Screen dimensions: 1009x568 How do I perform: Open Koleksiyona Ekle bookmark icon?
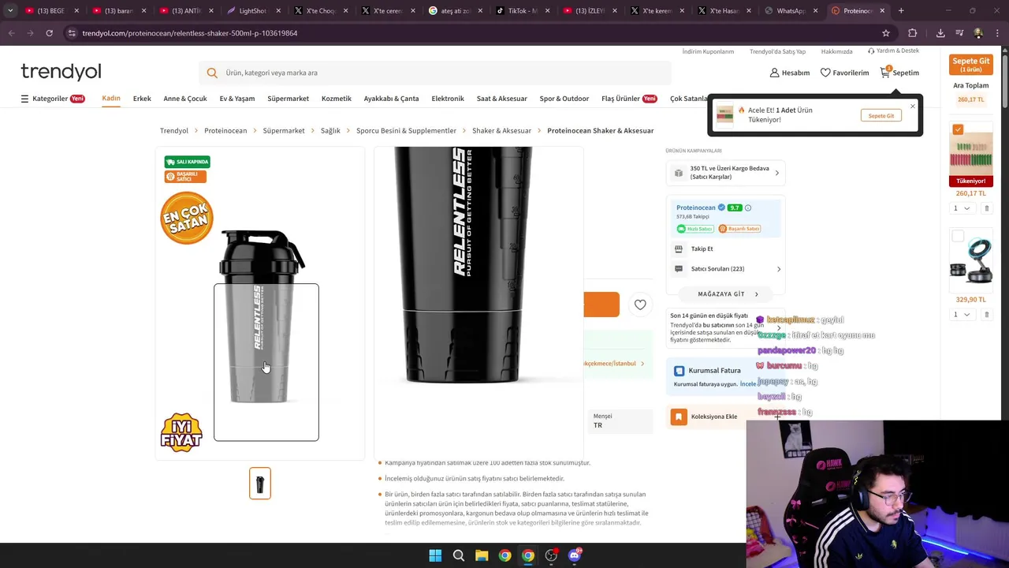pyautogui.click(x=679, y=417)
